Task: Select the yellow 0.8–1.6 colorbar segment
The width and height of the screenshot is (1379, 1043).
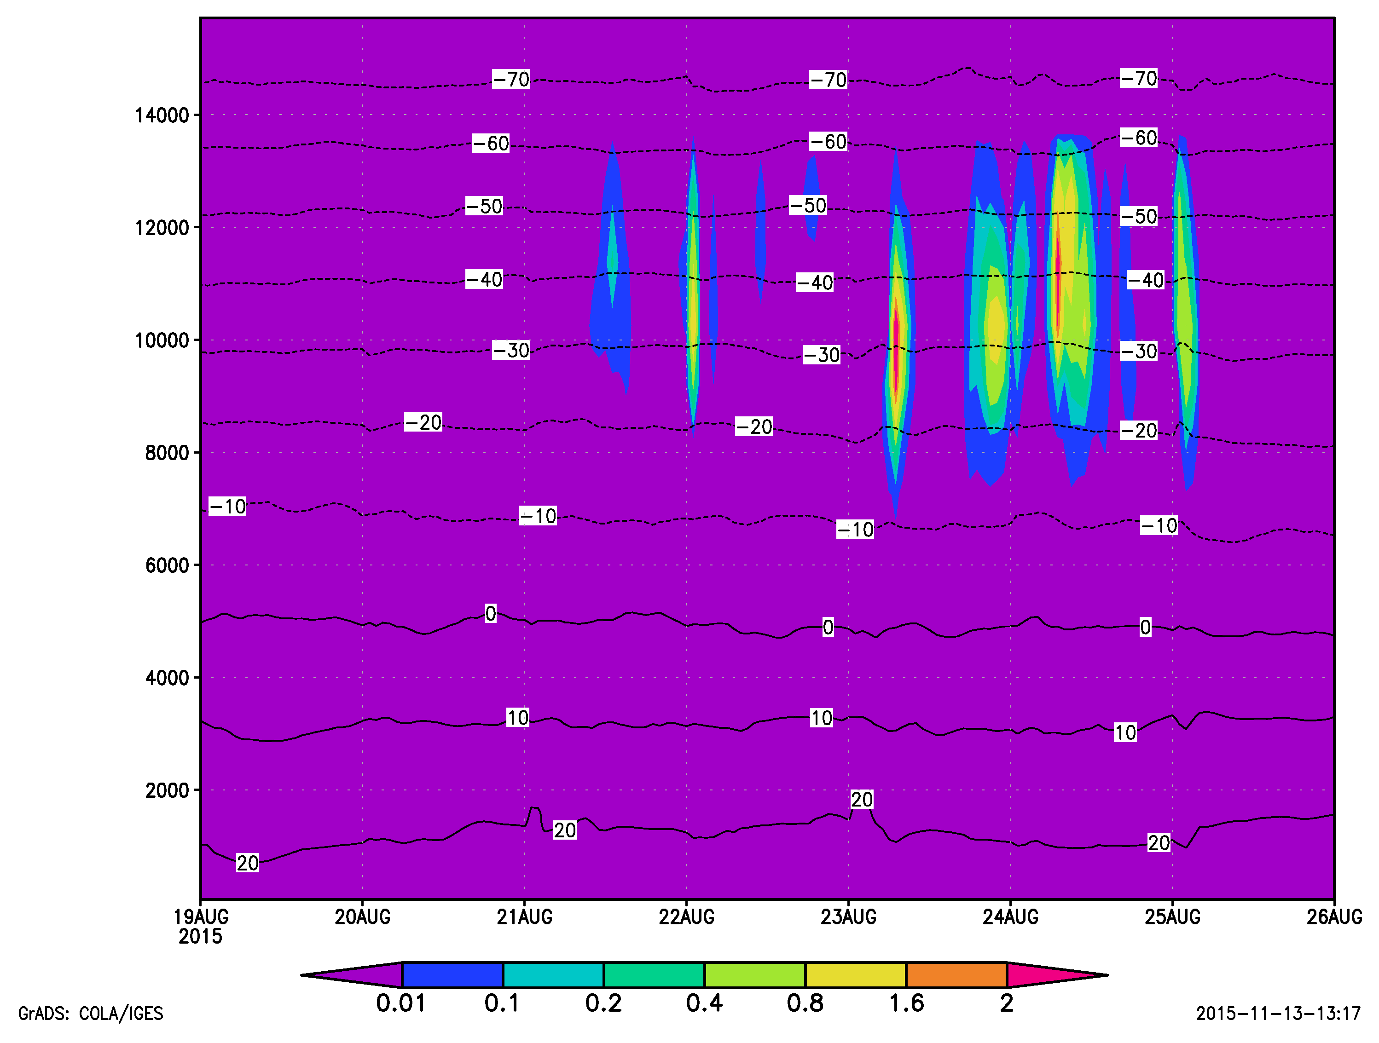Action: coord(855,975)
